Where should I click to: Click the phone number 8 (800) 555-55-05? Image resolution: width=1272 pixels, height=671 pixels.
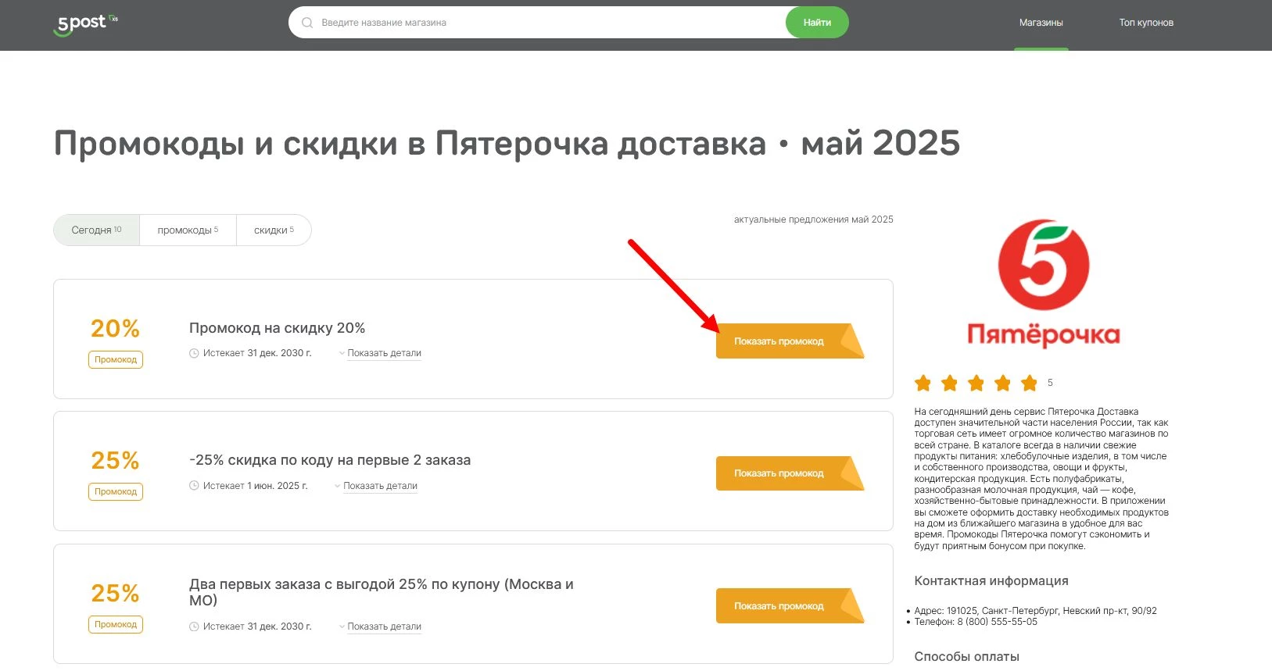click(x=997, y=621)
